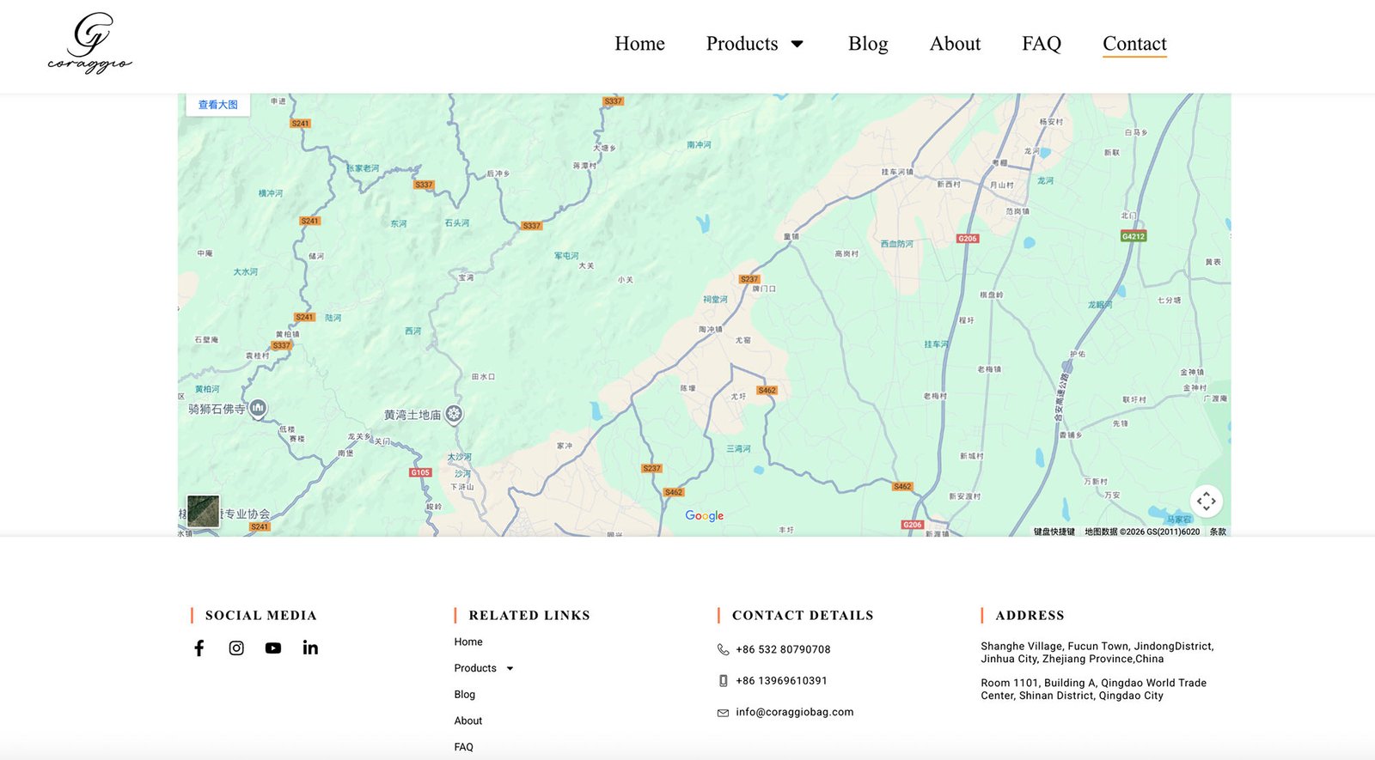This screenshot has width=1375, height=760.
Task: Open the Facebook social icon
Action: click(x=199, y=648)
